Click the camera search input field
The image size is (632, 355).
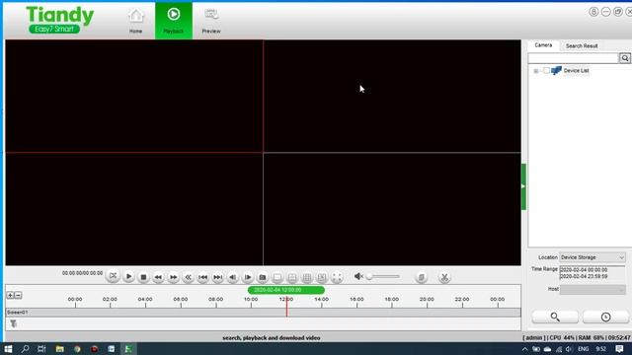click(x=573, y=58)
